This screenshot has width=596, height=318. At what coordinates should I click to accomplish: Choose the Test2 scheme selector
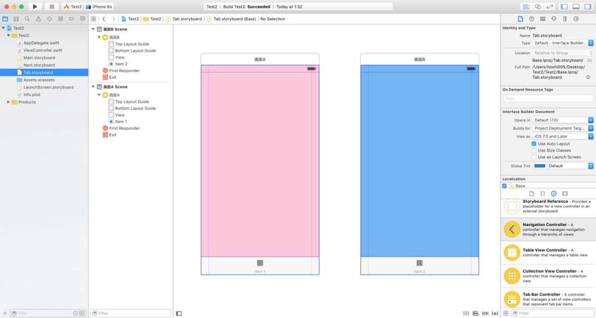pos(72,6)
